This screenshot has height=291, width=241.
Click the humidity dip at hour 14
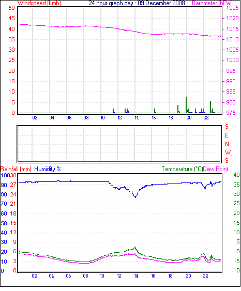(x=135, y=197)
